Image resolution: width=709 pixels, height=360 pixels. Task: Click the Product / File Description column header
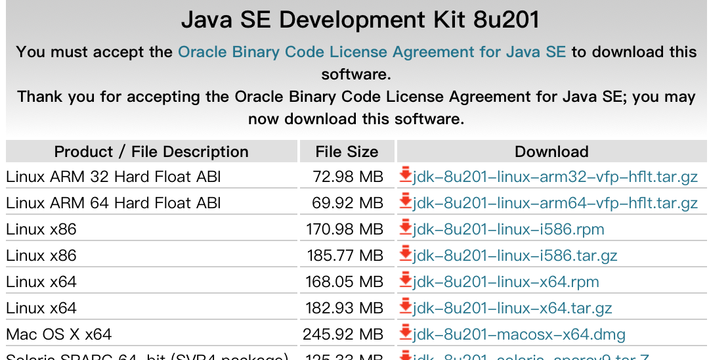(x=152, y=152)
